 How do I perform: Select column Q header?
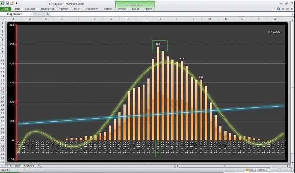(275, 19)
